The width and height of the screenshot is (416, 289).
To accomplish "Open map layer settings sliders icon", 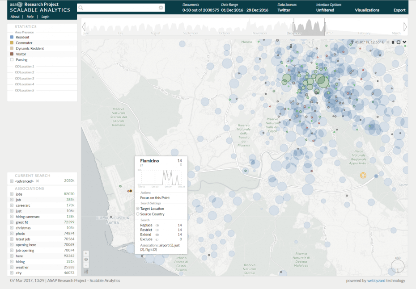I will click(x=86, y=271).
